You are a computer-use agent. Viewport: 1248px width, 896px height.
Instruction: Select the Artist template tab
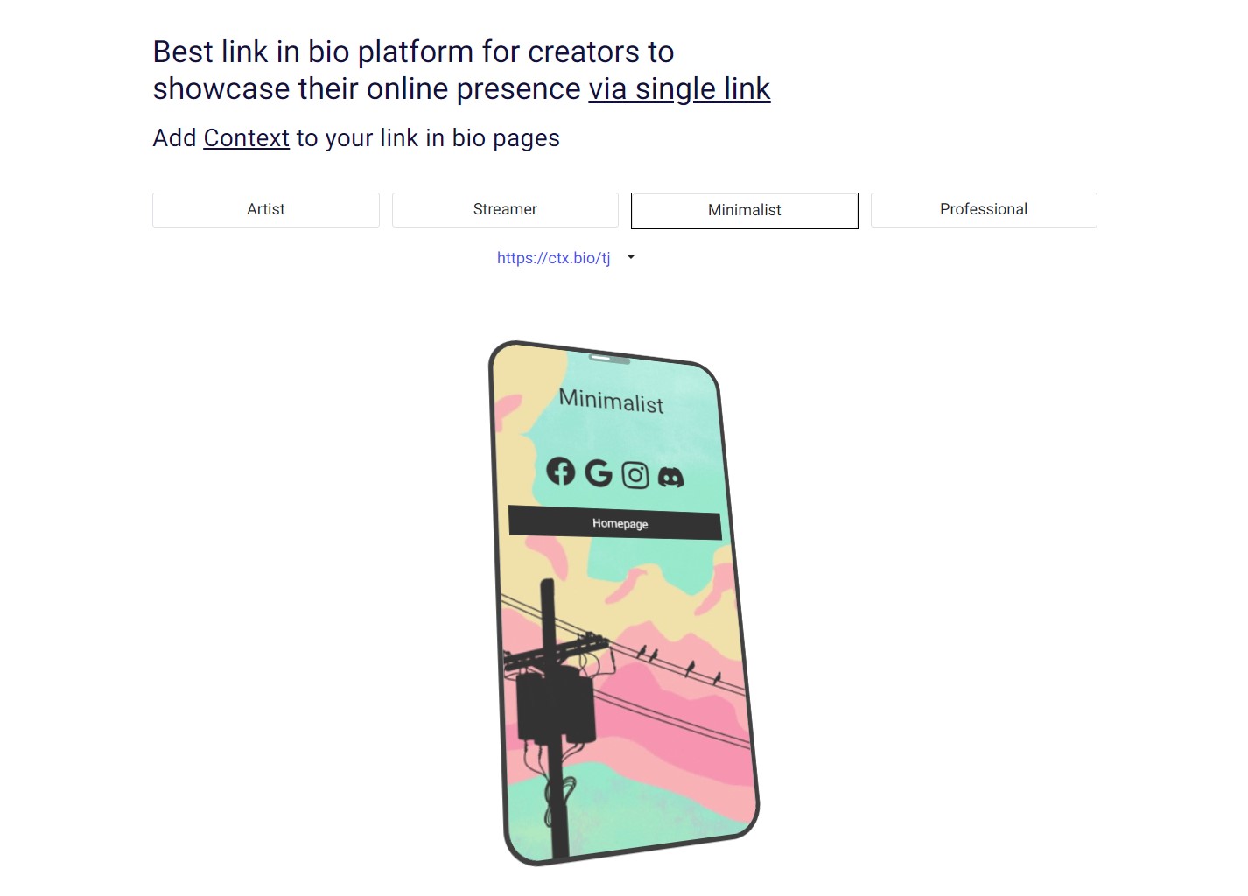click(x=266, y=210)
